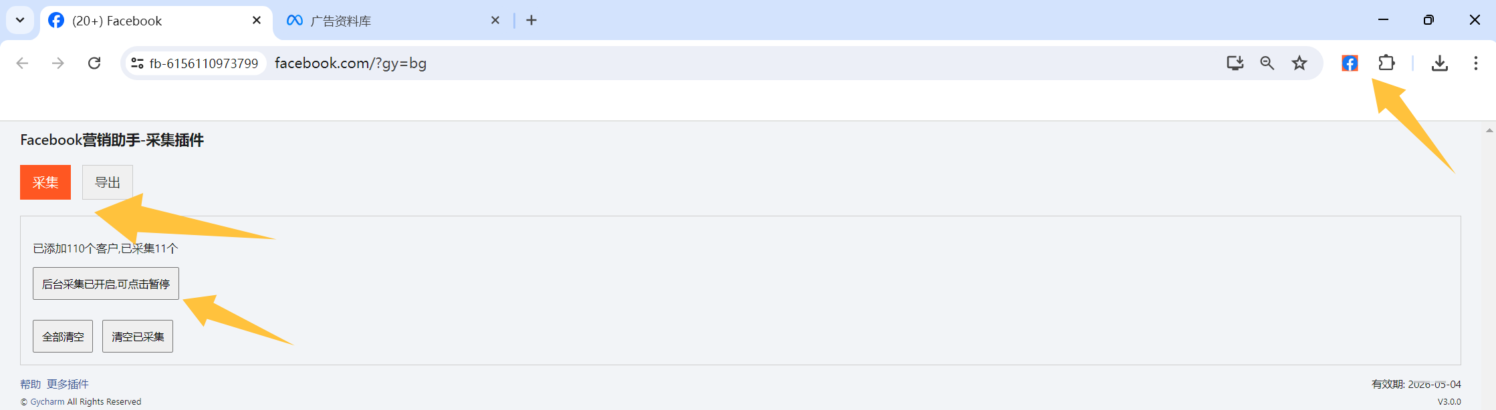Viewport: 1496px width, 410px height.
Task: Pause background collection via 后台采集已开启 button
Action: (106, 284)
